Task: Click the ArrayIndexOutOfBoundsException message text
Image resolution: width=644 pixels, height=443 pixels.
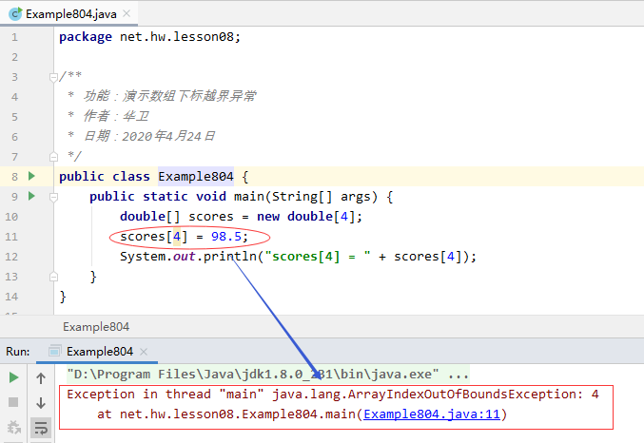Action: click(x=333, y=395)
